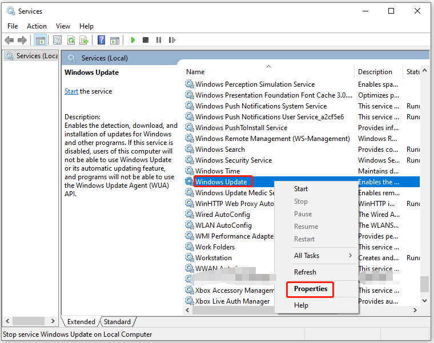Click gear icon beside Windows Time
The image size is (434, 343).
point(190,171)
